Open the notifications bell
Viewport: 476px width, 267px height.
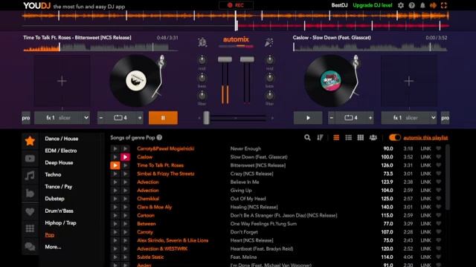click(x=422, y=5)
